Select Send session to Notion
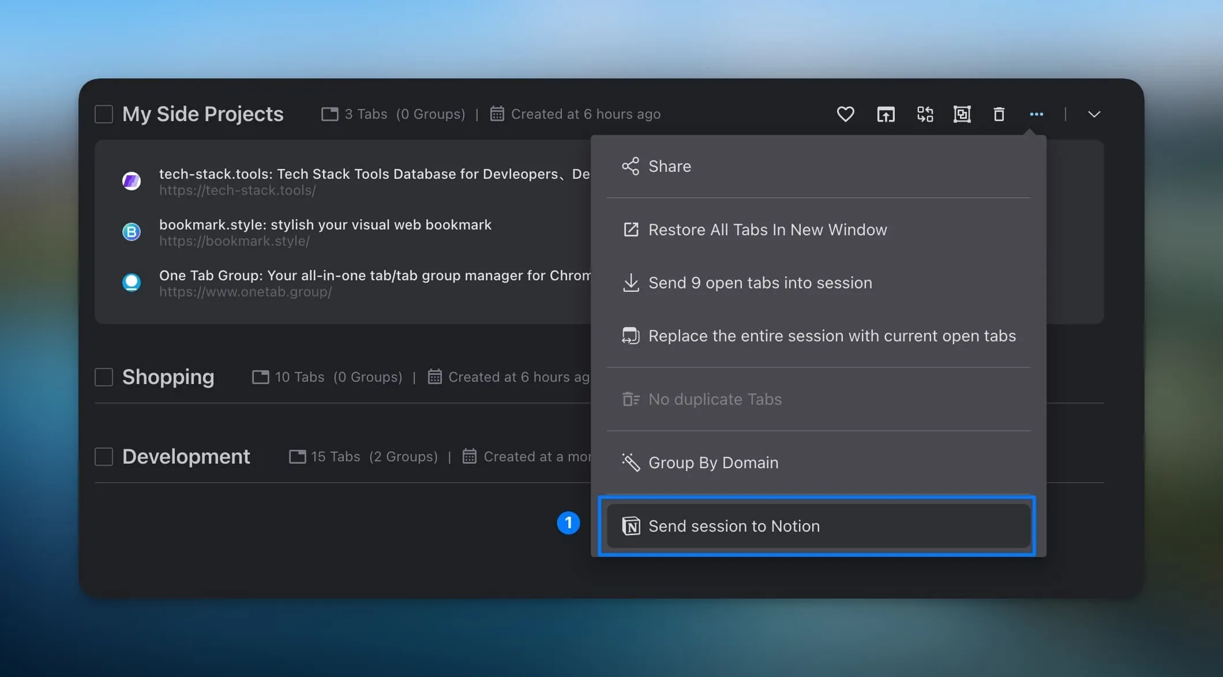The width and height of the screenshot is (1223, 677). coord(734,525)
